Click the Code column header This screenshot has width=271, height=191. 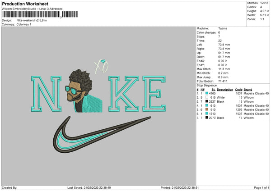(x=238, y=90)
